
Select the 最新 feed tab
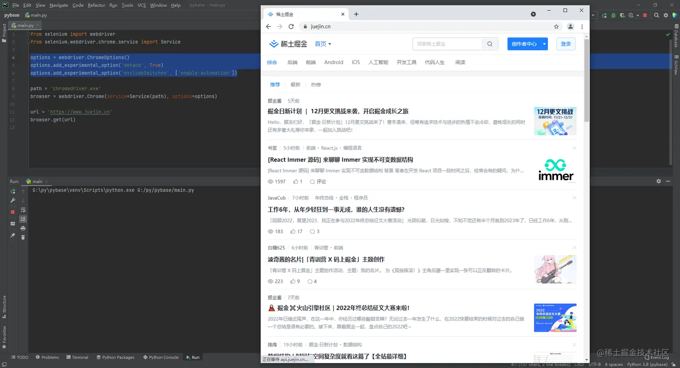pyautogui.click(x=295, y=84)
